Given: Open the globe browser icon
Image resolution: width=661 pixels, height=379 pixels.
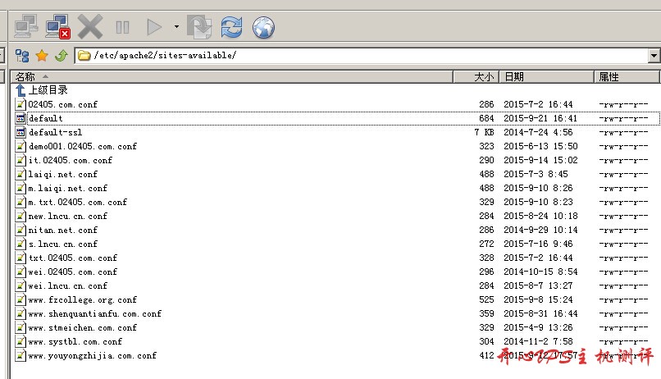Looking at the screenshot, I should 263,27.
